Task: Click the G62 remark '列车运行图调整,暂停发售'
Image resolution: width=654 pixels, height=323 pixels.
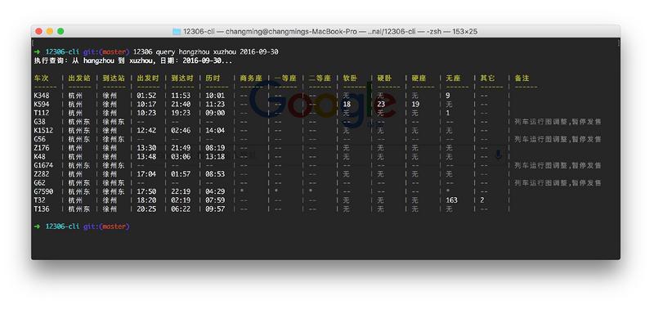Action: coord(558,183)
